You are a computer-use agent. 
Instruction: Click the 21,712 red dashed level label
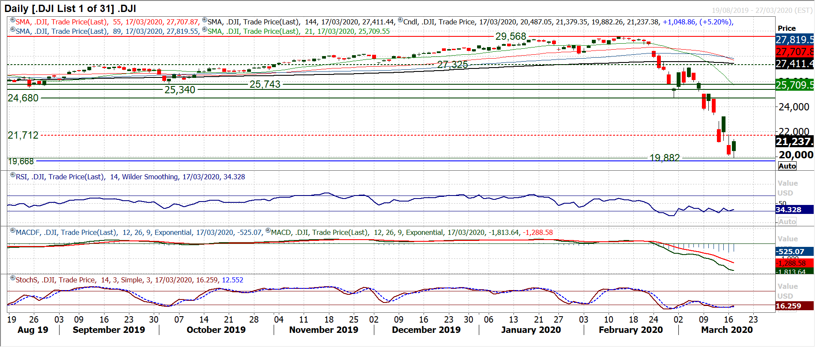click(23, 135)
